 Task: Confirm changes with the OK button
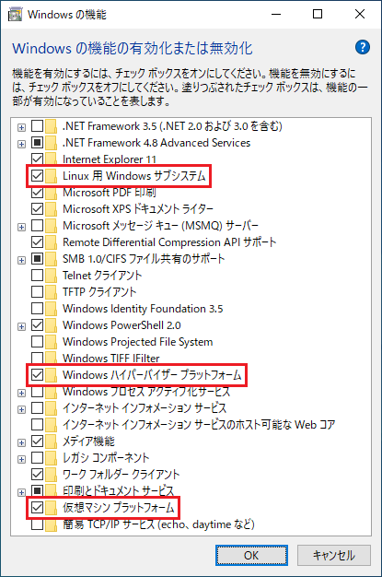pos(251,555)
